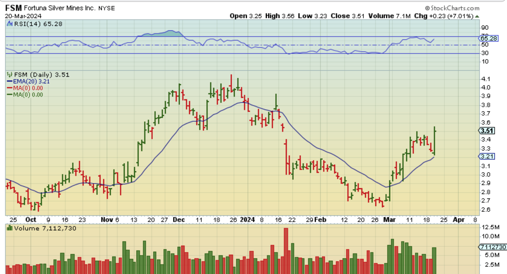Select the RSI(14) 65.28 panel label

coord(38,24)
